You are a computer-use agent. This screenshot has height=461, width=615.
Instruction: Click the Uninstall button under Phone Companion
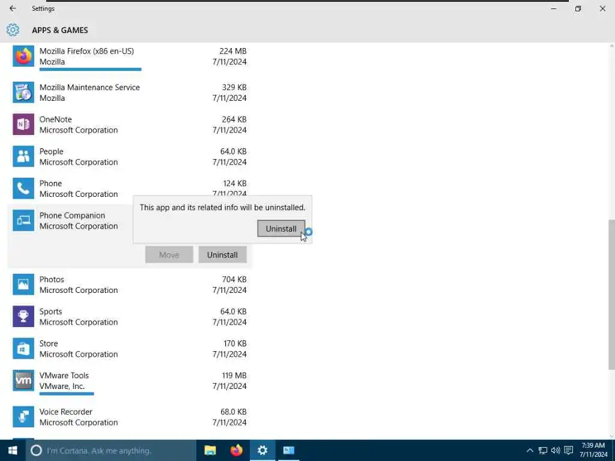click(x=222, y=255)
